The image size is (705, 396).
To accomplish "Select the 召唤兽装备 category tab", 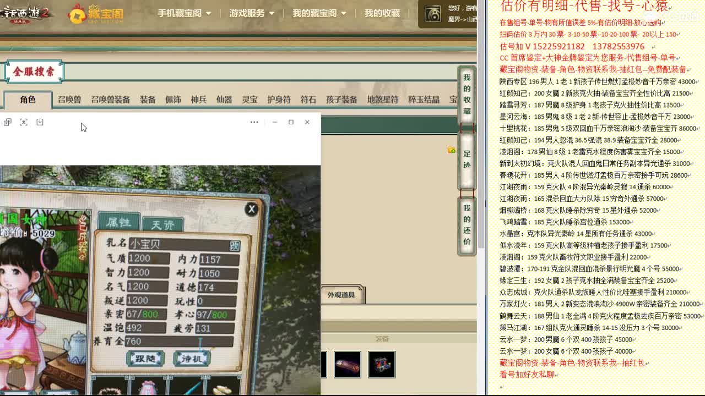I will pos(110,100).
